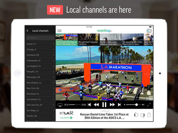
Task: Select Sacramento, Ca in the list
Action: 40,99
